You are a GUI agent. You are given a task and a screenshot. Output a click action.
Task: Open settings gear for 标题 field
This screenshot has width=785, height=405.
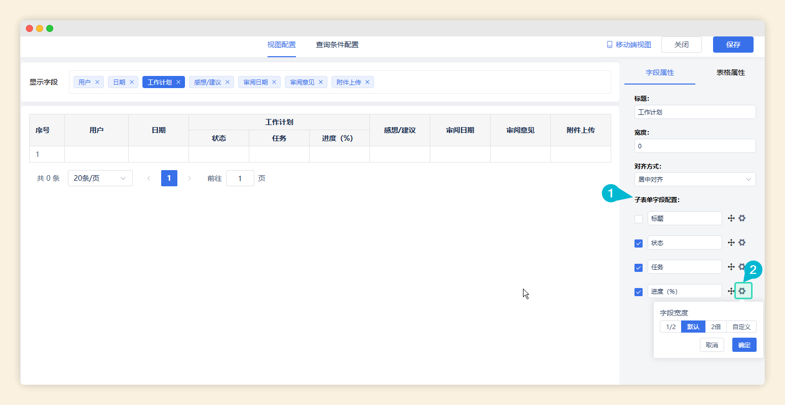click(x=742, y=218)
